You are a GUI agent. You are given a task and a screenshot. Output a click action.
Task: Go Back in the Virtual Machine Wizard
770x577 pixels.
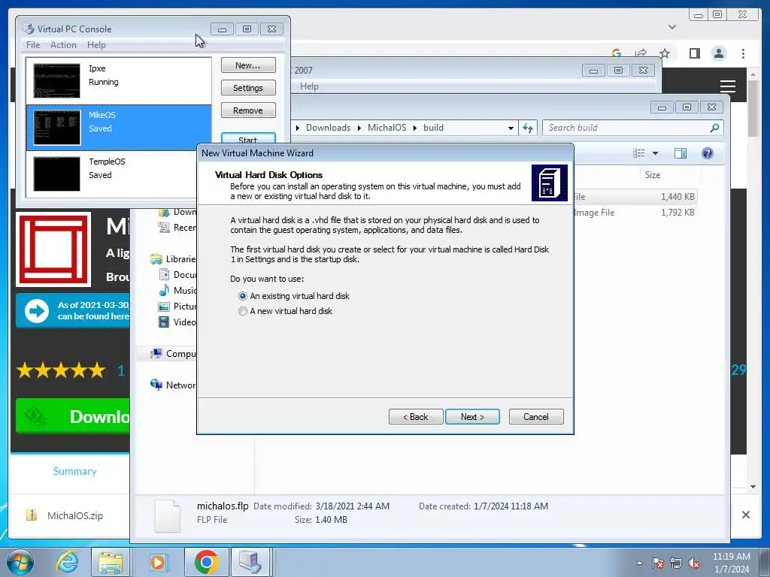[415, 416]
